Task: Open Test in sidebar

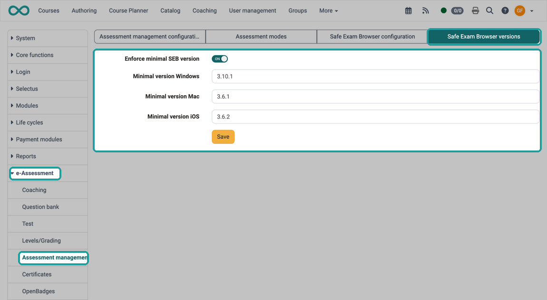Action: tap(48, 224)
